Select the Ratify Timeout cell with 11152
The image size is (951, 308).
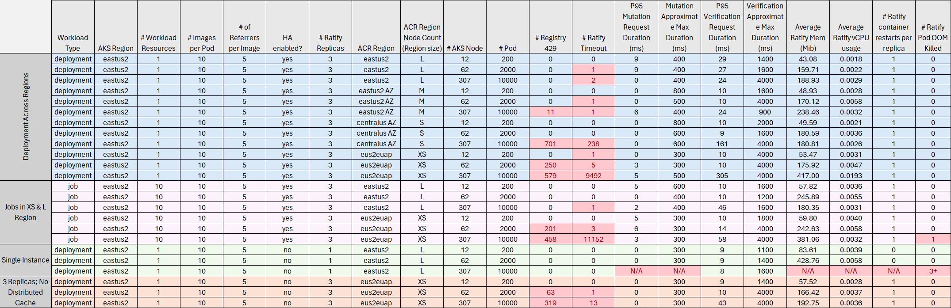click(x=593, y=239)
